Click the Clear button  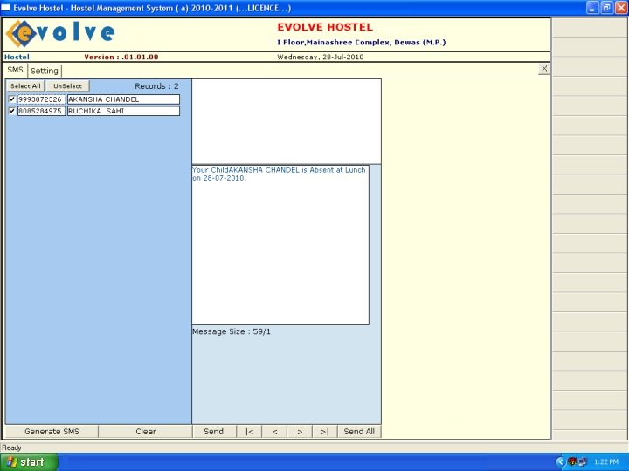[146, 432]
